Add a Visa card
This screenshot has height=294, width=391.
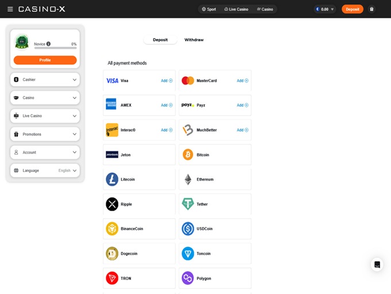167,81
